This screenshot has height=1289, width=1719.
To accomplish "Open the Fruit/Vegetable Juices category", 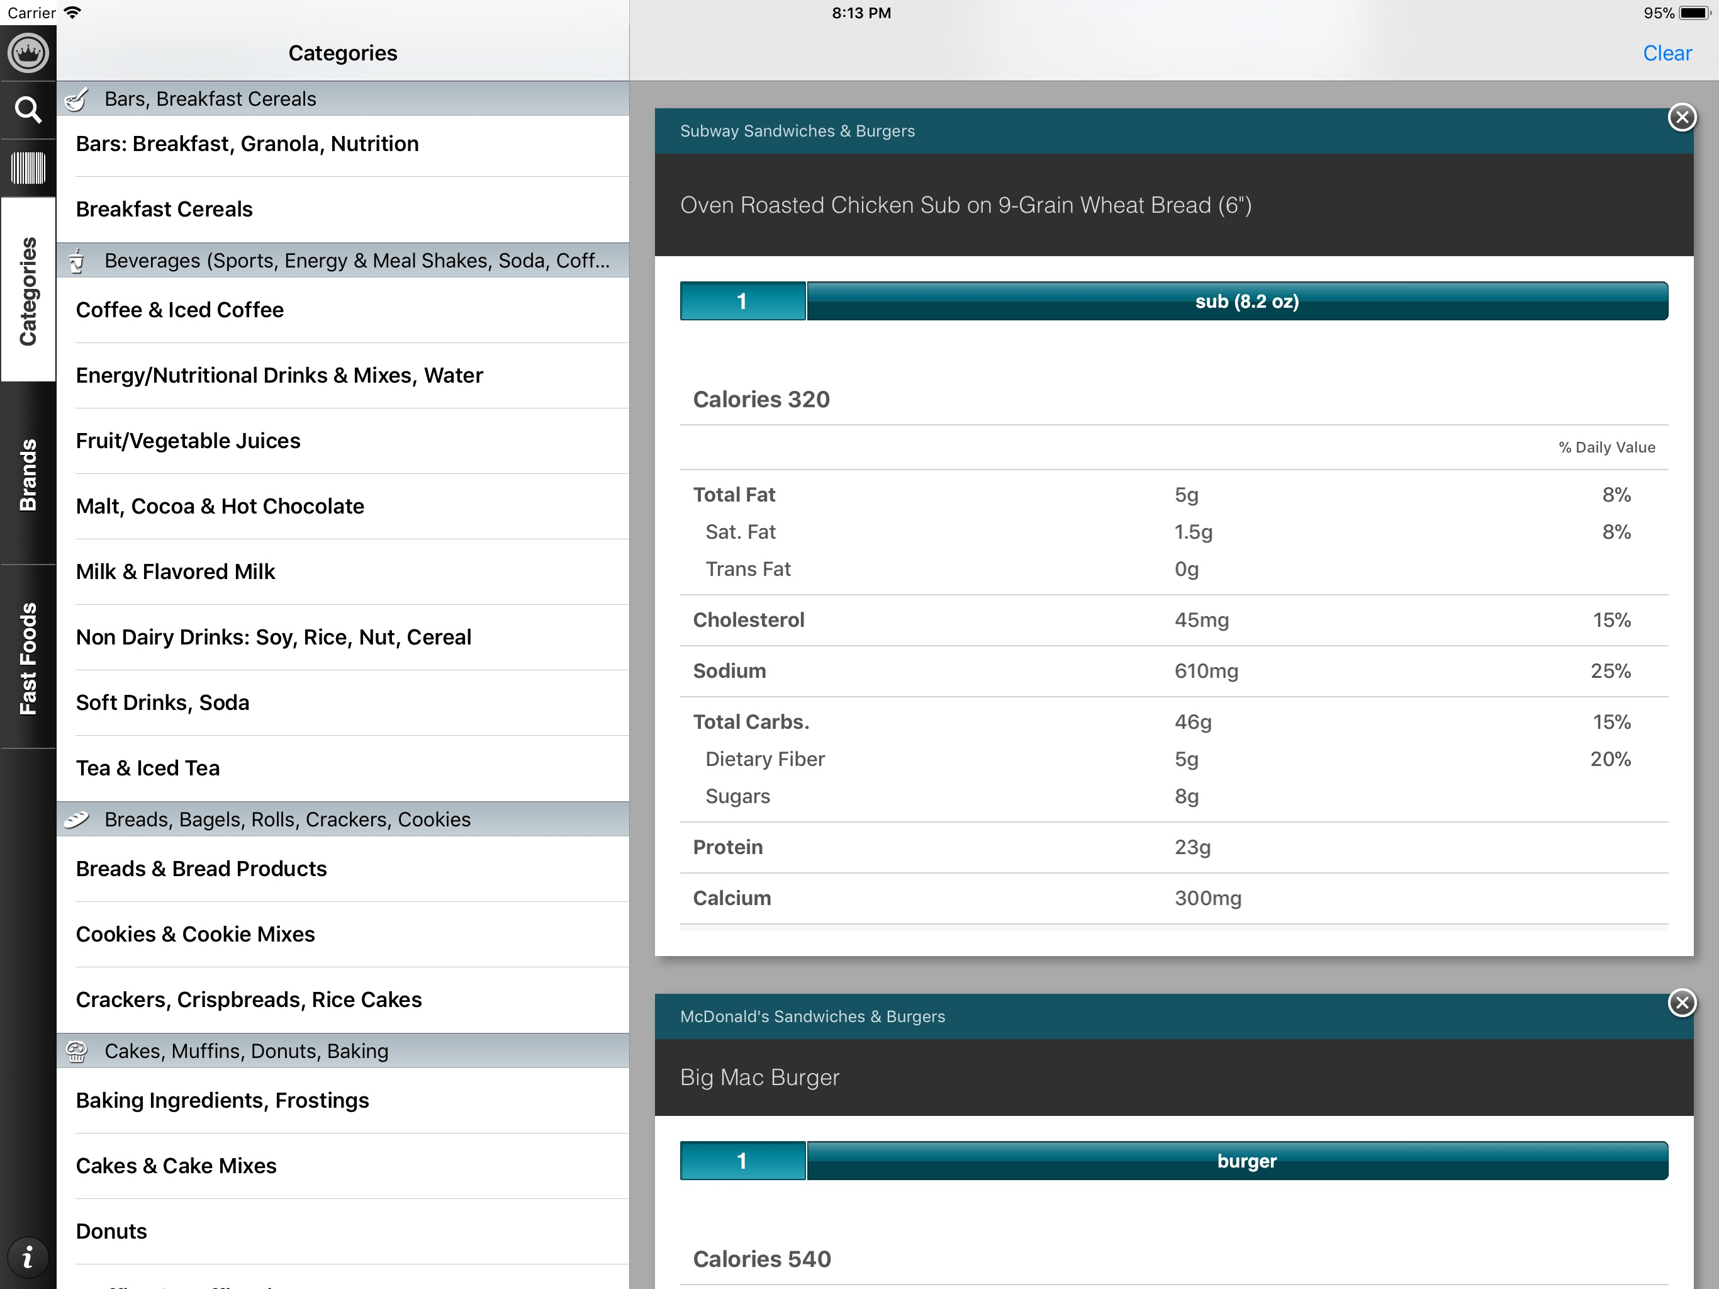I will coord(343,441).
